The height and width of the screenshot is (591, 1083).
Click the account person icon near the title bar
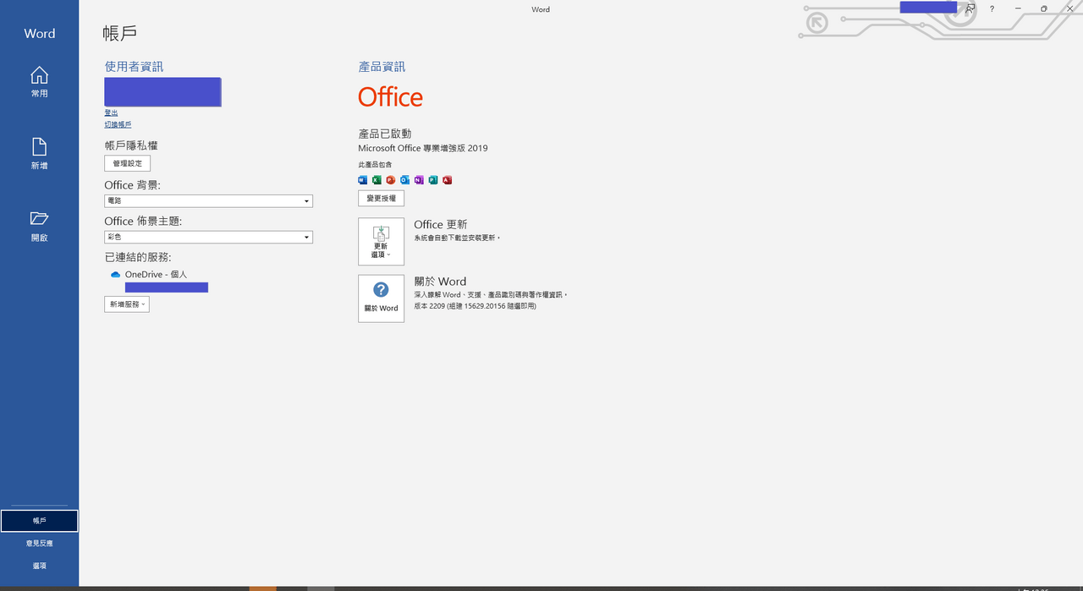tap(970, 8)
